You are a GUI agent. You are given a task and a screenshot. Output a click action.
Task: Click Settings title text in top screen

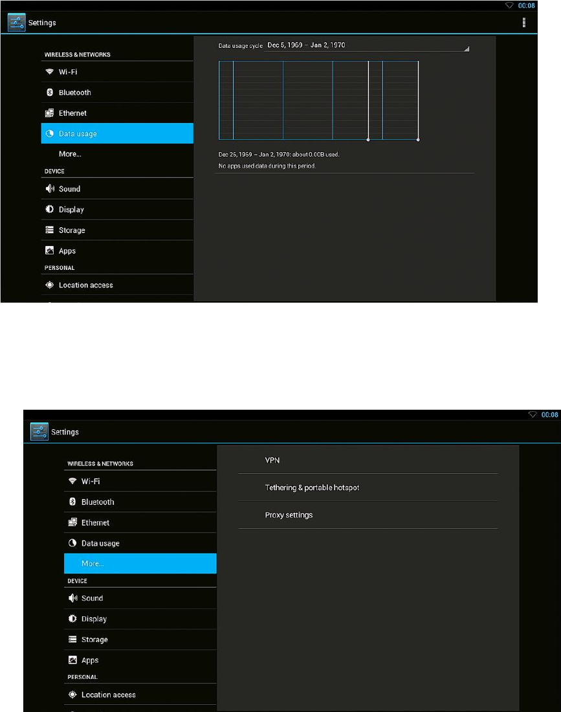click(x=42, y=23)
